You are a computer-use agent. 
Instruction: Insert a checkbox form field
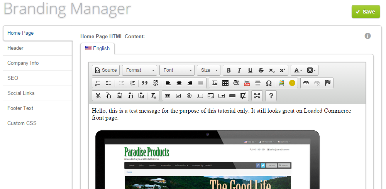click(178, 96)
